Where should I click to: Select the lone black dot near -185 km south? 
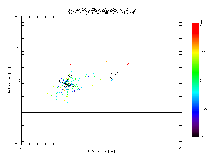click(113, 140)
